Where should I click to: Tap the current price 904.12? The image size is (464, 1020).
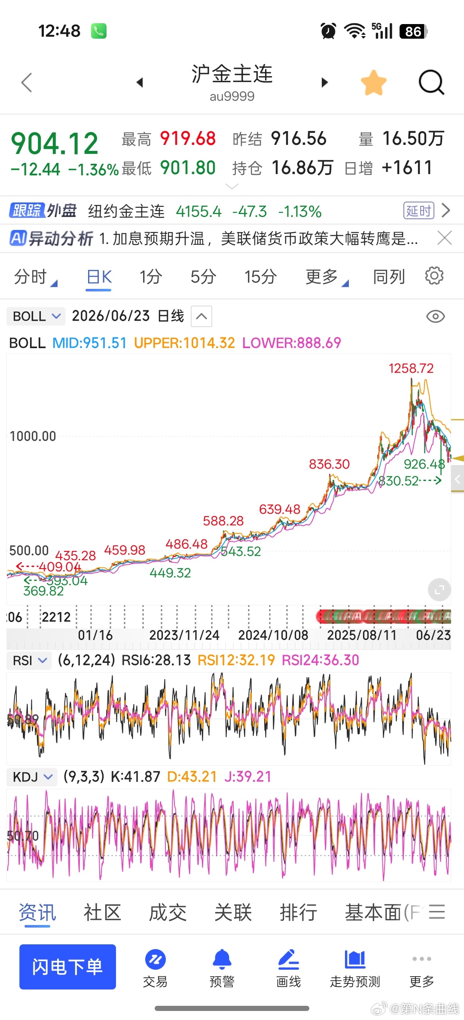(x=55, y=144)
